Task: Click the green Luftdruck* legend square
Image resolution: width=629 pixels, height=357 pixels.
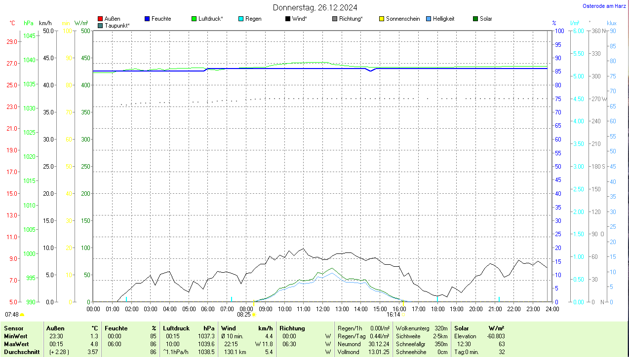Action: (194, 19)
